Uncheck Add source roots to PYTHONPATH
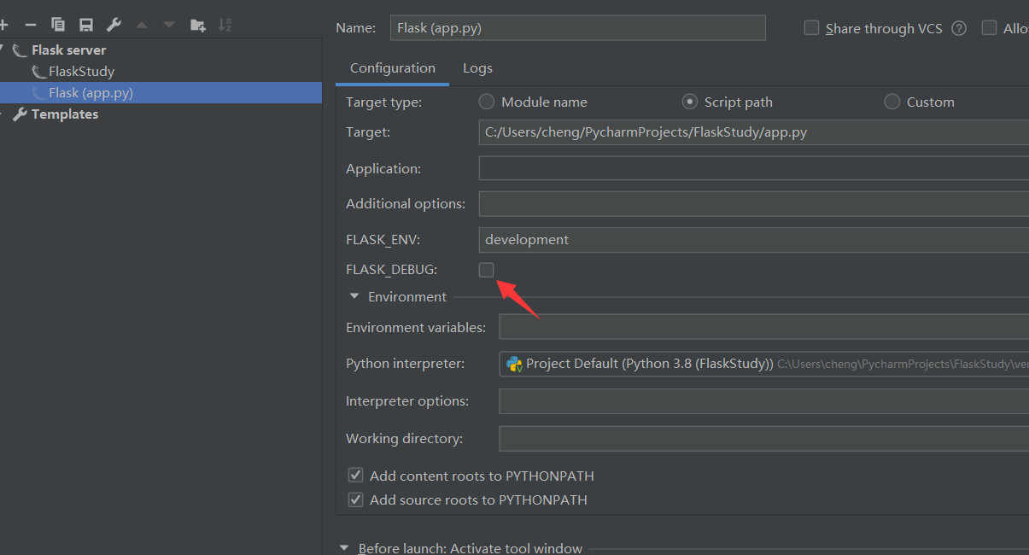The width and height of the screenshot is (1029, 555). [355, 499]
